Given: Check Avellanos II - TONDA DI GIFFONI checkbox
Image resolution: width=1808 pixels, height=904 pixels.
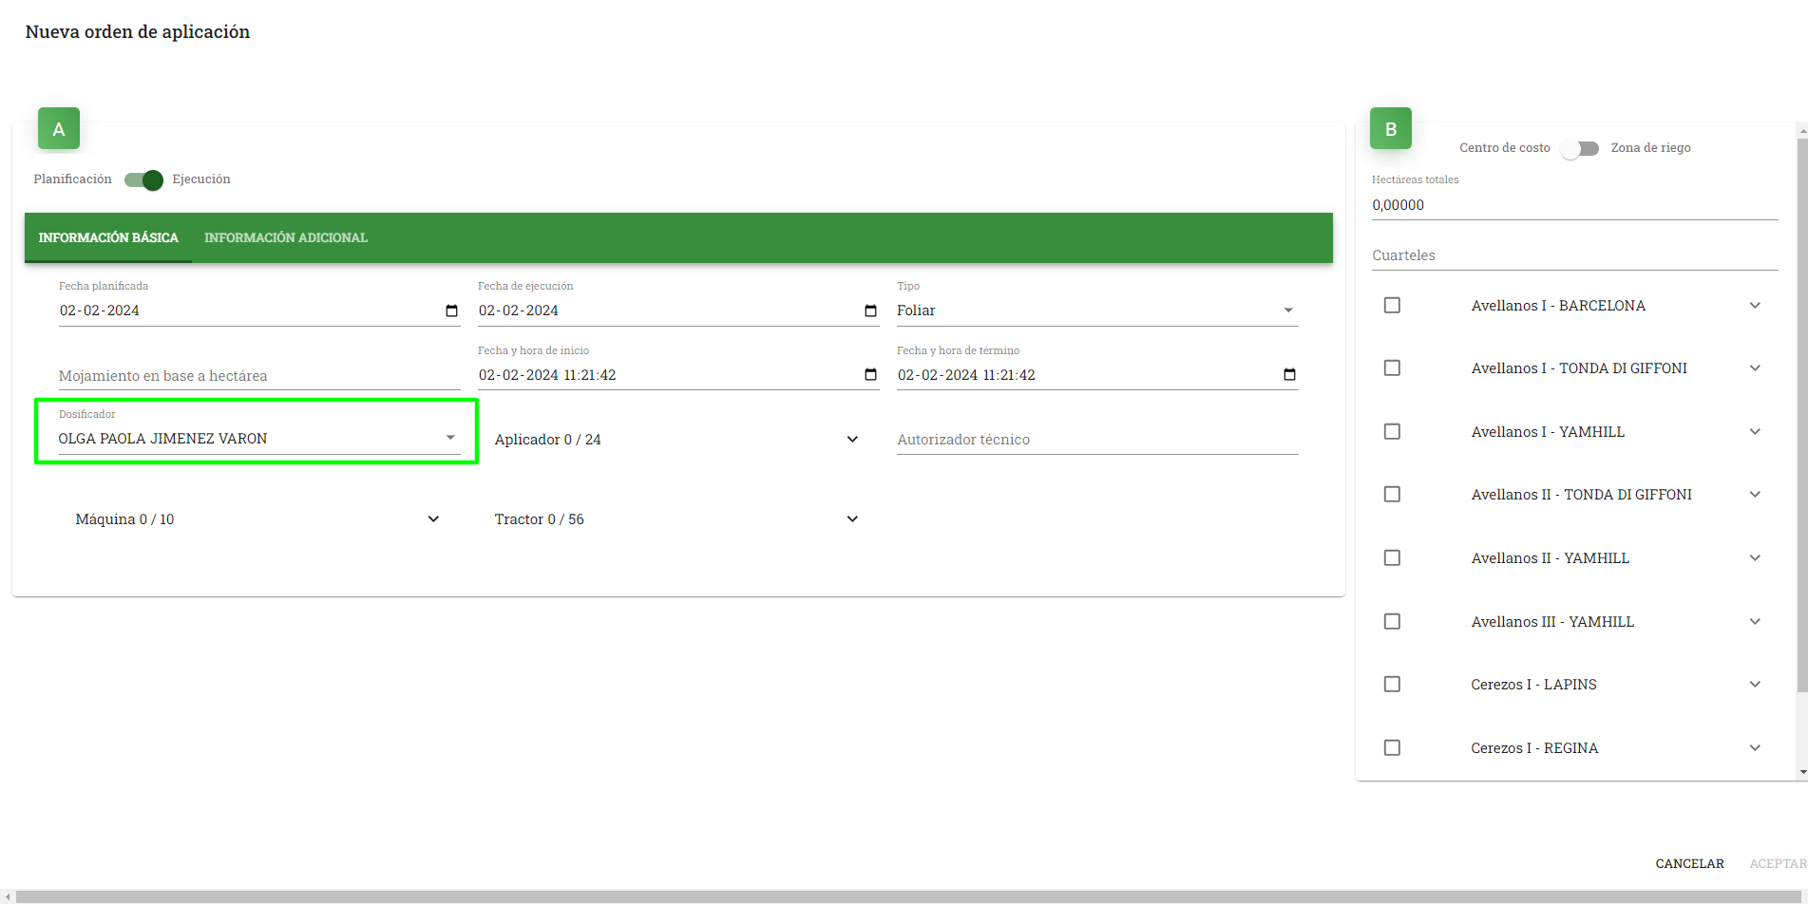Looking at the screenshot, I should 1392,494.
